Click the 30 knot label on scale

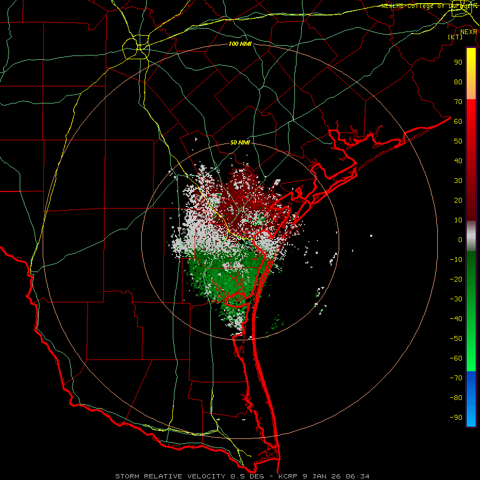tap(458, 181)
